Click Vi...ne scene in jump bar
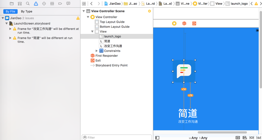 (183, 4)
